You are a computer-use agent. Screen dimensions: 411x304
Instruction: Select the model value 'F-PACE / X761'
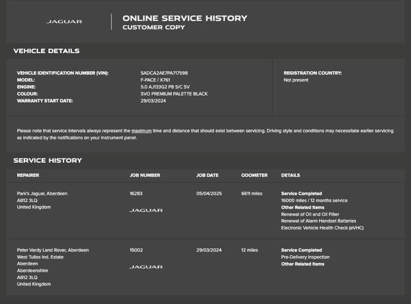tap(155, 80)
